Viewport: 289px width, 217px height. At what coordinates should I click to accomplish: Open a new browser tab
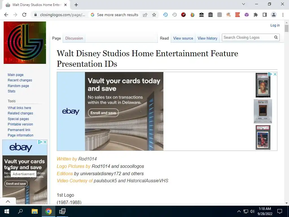76,5
